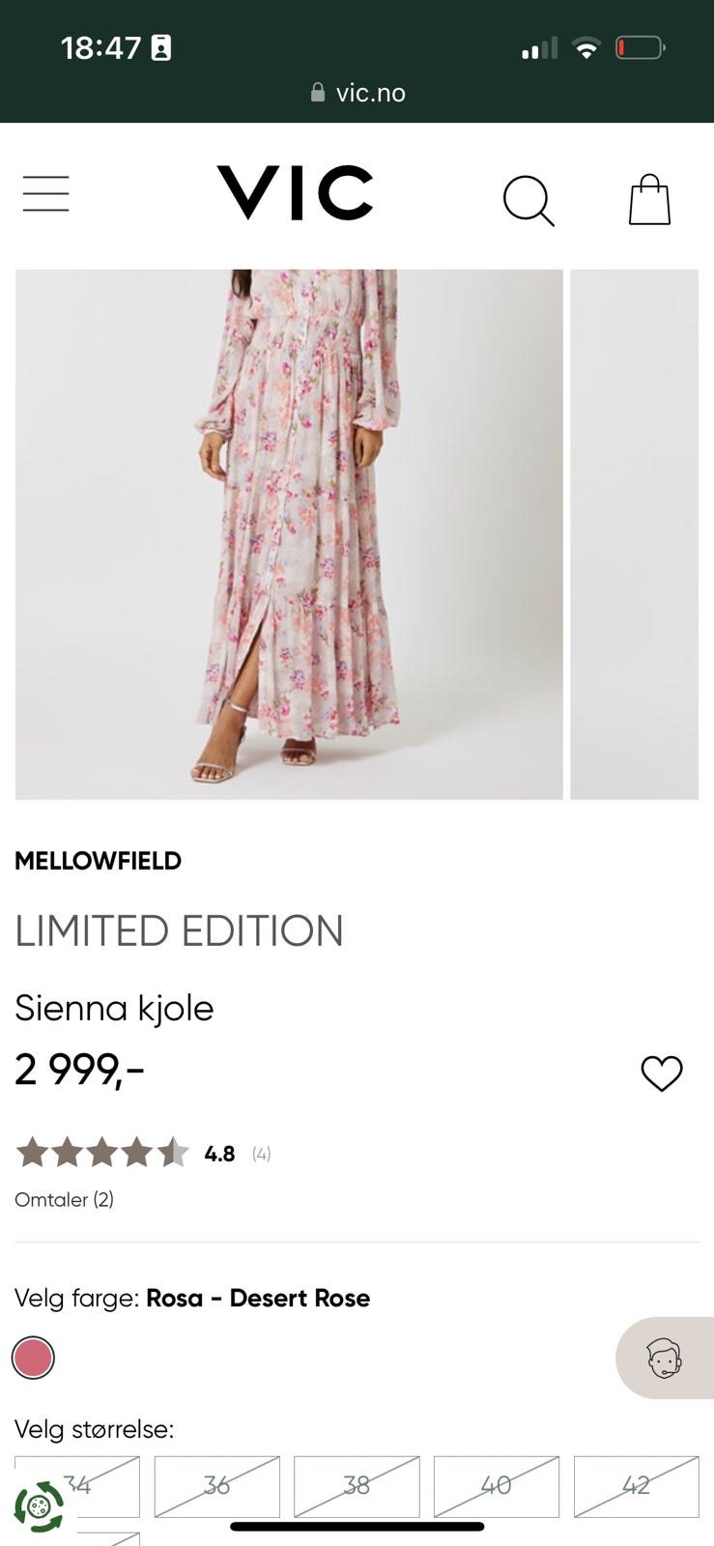Image resolution: width=714 pixels, height=1546 pixels.
Task: Click the search icon
Action: tap(528, 200)
